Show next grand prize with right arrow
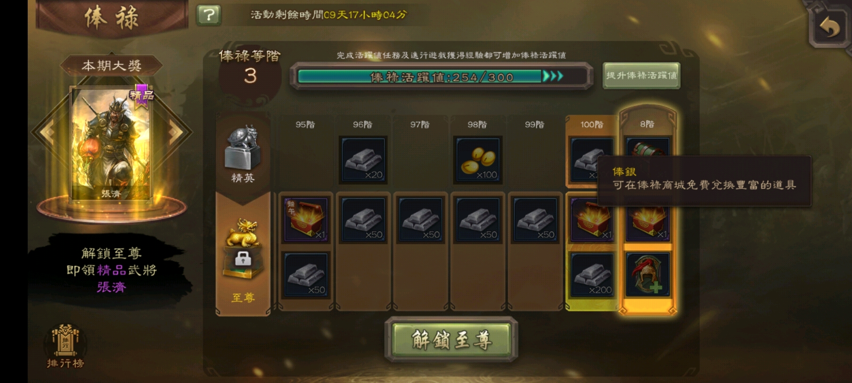This screenshot has width=852, height=383. click(x=175, y=131)
